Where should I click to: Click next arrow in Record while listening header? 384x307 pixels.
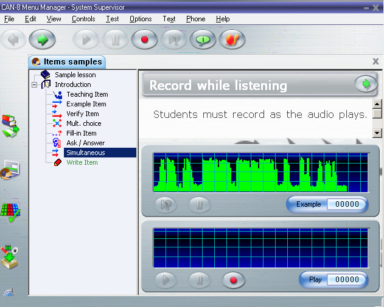tap(366, 84)
